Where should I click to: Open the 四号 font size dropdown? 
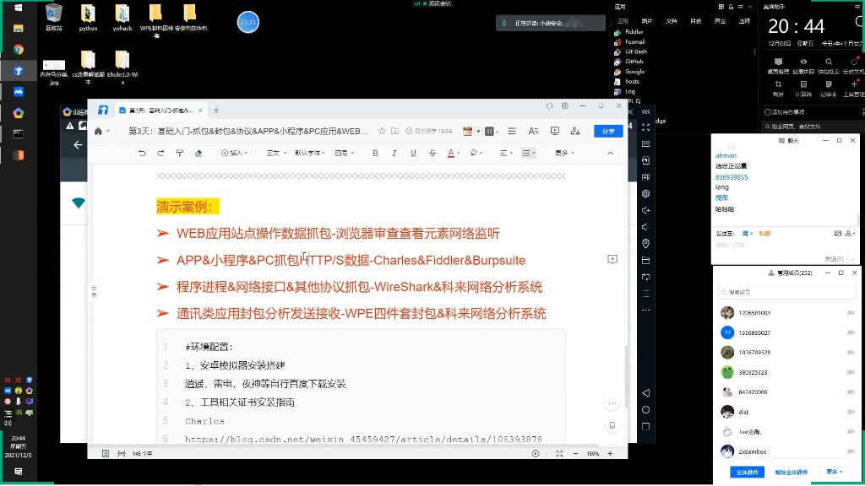pos(345,154)
